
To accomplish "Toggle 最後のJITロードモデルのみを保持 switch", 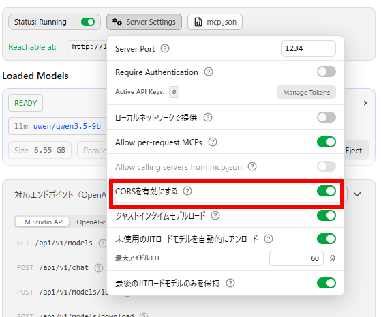I will pos(326,283).
